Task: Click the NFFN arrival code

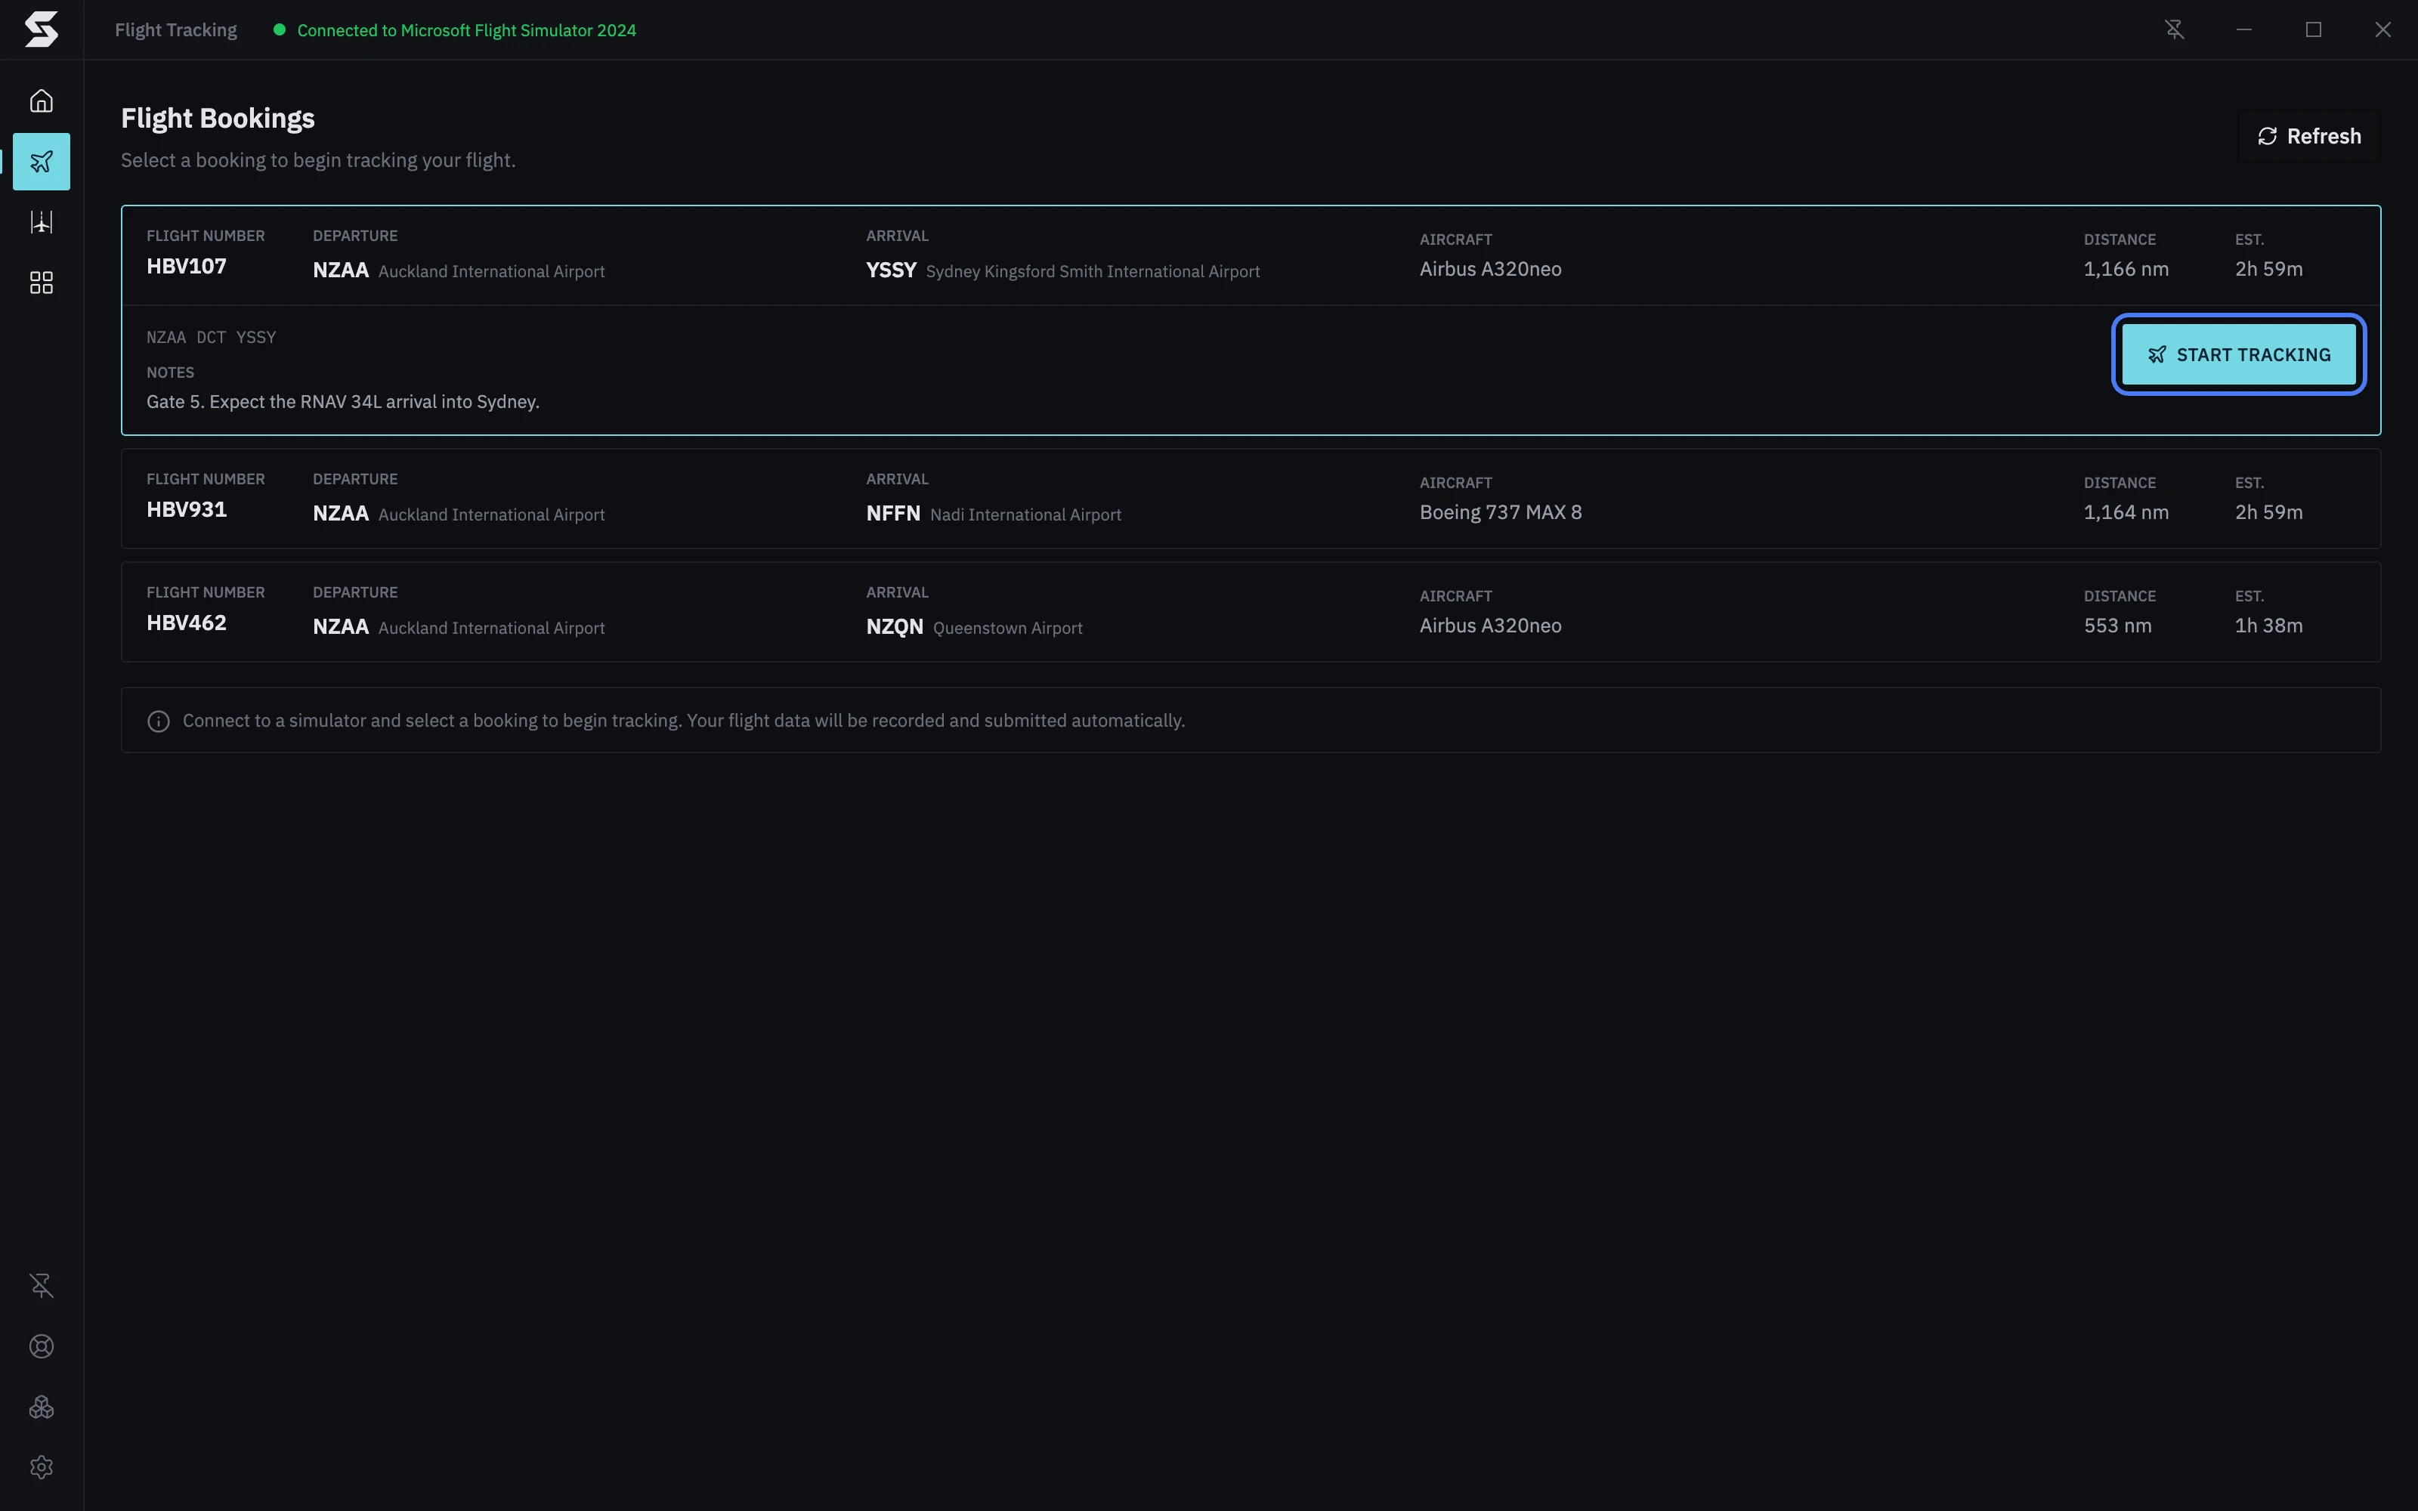Action: click(893, 514)
